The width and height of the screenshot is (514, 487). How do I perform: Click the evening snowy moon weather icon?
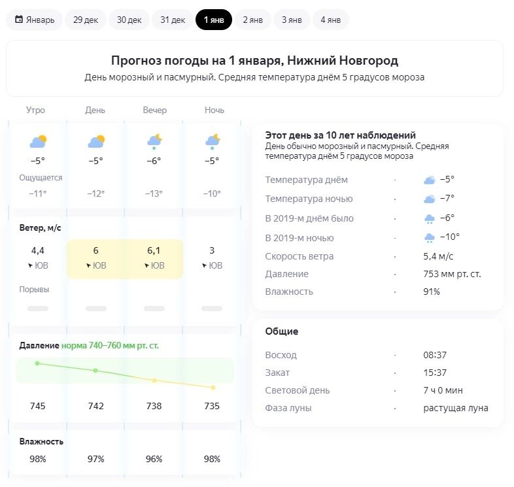(154, 141)
